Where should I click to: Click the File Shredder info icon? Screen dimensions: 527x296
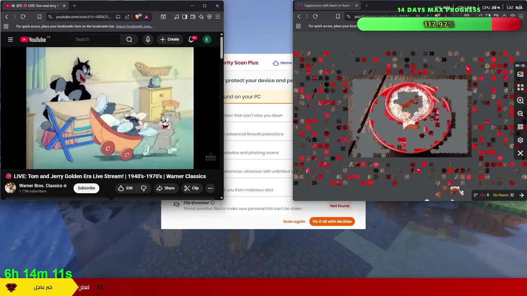pyautogui.click(x=212, y=203)
